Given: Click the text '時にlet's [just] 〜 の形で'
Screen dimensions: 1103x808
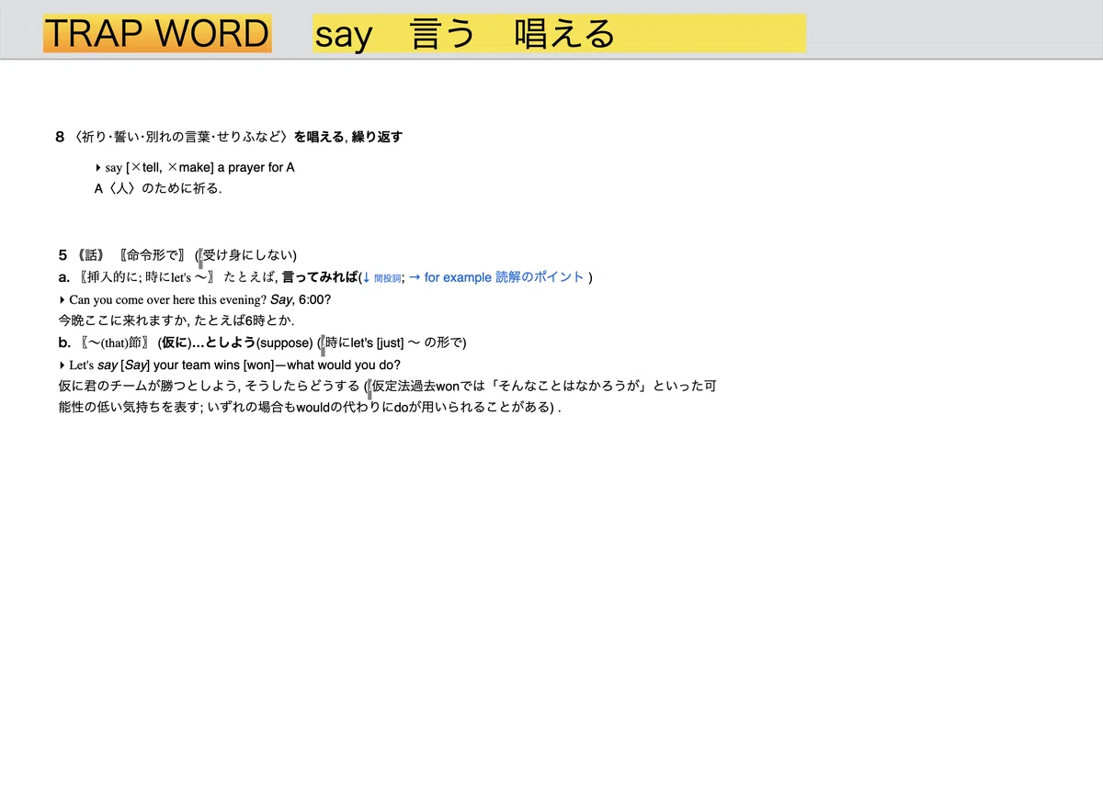Looking at the screenshot, I should point(394,343).
